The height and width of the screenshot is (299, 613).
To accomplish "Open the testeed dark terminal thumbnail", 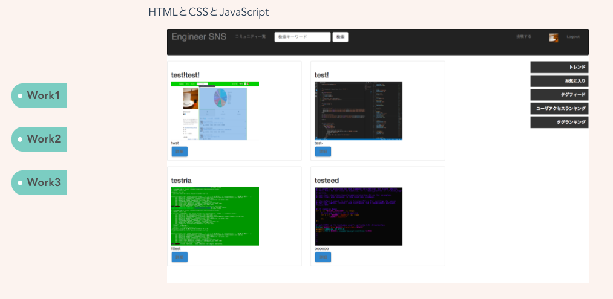I will [358, 216].
